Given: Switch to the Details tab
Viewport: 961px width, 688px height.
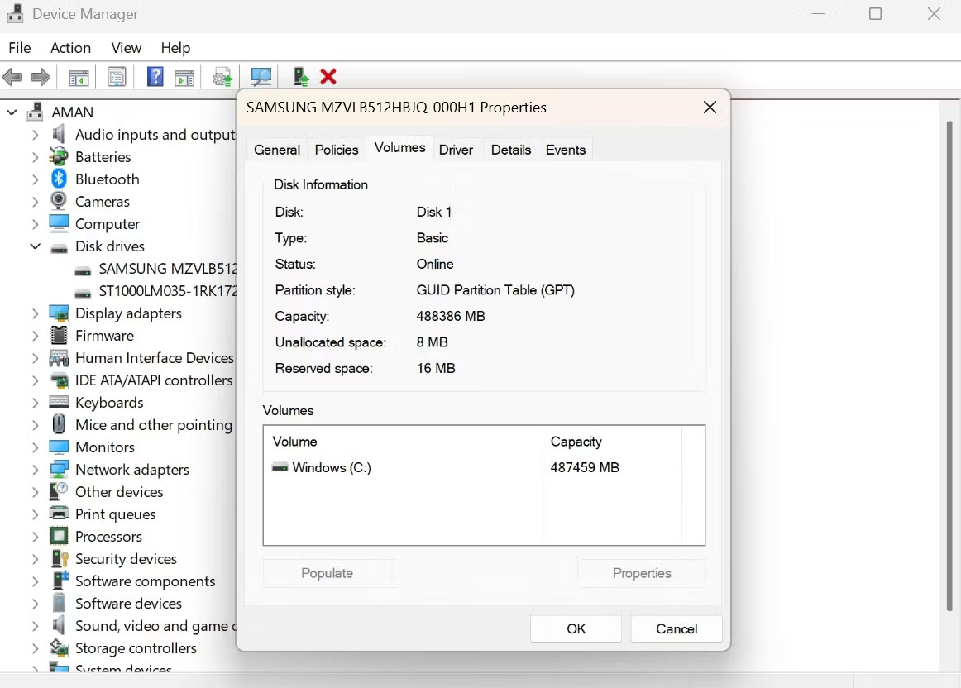Looking at the screenshot, I should coord(510,150).
